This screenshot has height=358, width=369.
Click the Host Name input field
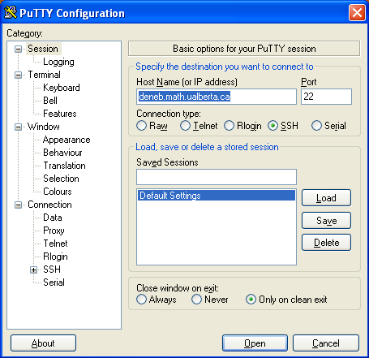click(x=217, y=97)
